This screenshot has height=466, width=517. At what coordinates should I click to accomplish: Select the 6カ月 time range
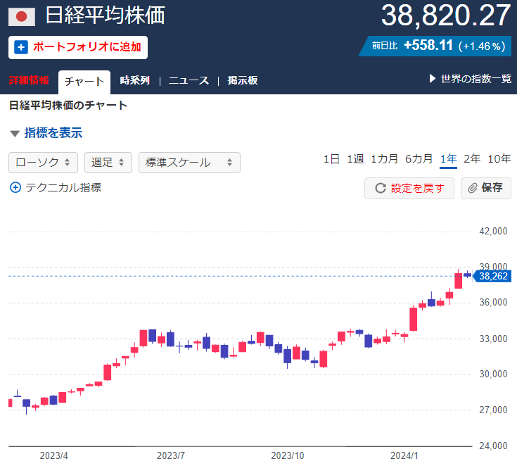(x=419, y=159)
